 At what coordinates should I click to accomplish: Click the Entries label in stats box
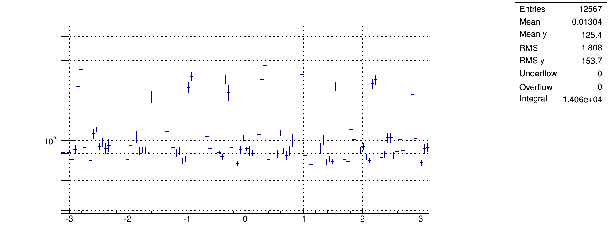click(x=532, y=9)
